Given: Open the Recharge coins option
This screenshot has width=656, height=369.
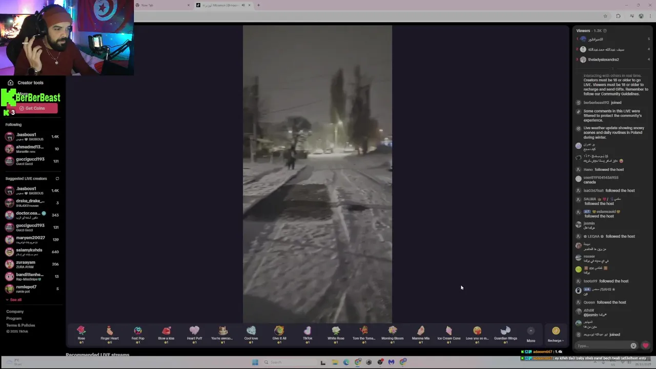Looking at the screenshot, I should 556,334.
